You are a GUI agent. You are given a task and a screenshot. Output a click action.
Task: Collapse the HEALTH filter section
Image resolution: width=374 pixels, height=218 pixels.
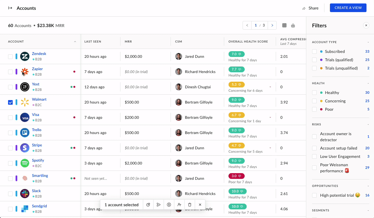[x=368, y=83]
